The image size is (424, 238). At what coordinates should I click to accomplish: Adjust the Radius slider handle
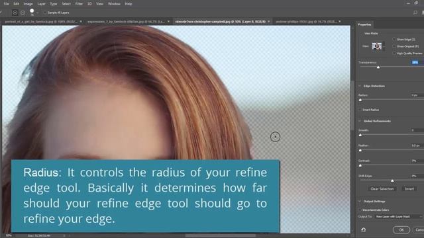(360, 100)
